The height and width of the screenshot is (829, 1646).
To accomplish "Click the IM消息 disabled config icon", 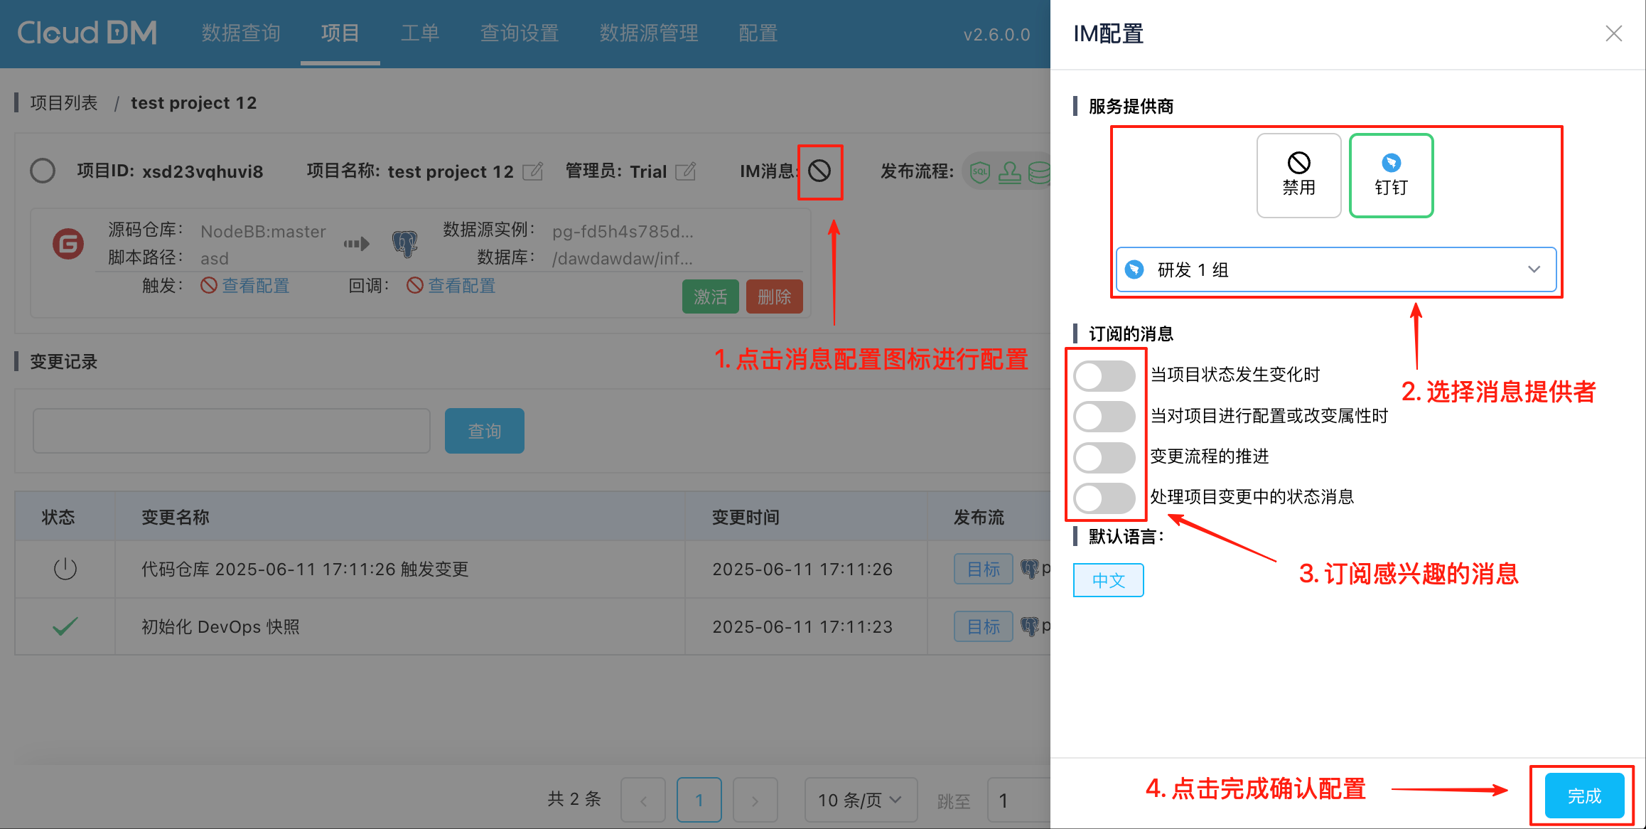I will click(x=819, y=171).
